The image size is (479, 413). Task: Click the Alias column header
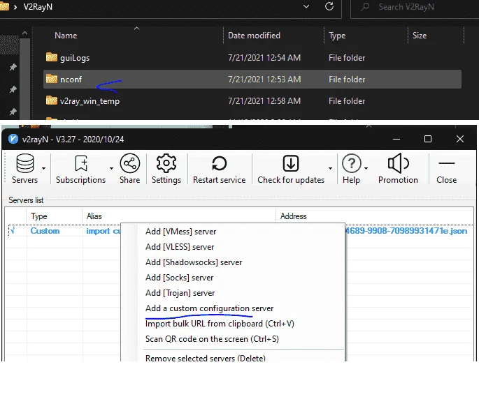coord(94,216)
